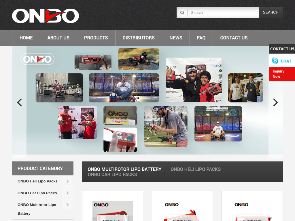Go to CONTACT US in the nav bar

pyautogui.click(x=234, y=38)
